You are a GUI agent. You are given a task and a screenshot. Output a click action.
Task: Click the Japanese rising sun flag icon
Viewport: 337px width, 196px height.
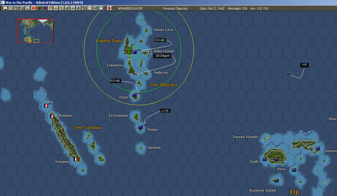click(33, 8)
